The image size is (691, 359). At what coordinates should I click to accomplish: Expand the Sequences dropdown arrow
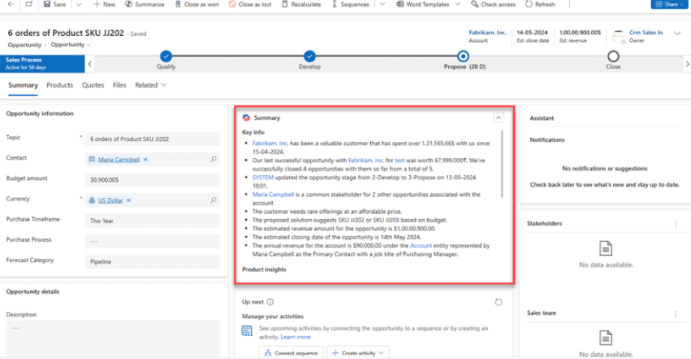[x=382, y=4]
